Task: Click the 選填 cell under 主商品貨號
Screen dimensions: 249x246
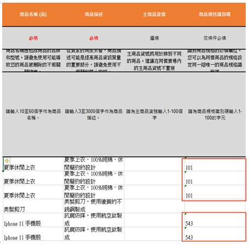Action: [154, 38]
